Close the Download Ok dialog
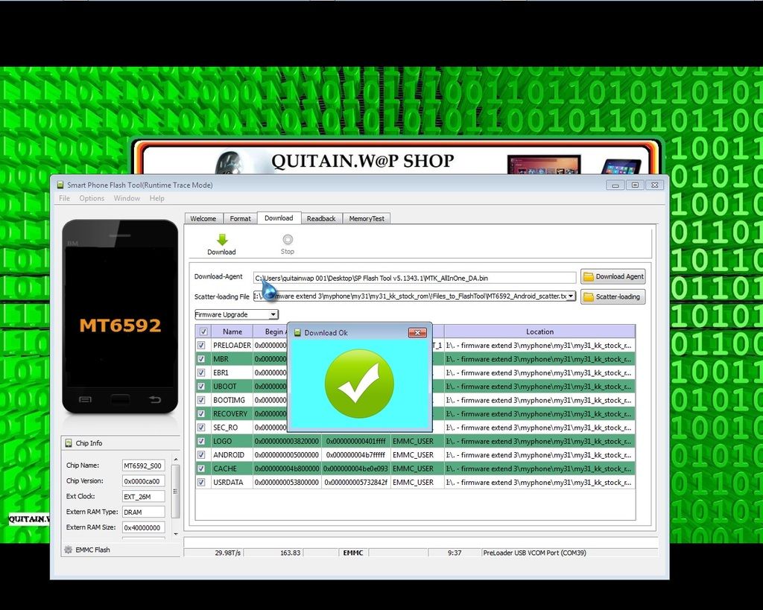 coord(417,332)
